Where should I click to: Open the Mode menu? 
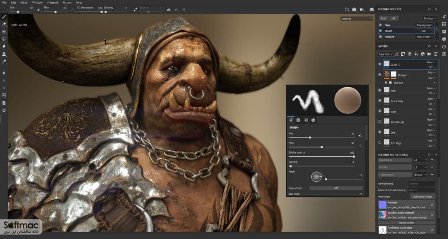point(24,3)
